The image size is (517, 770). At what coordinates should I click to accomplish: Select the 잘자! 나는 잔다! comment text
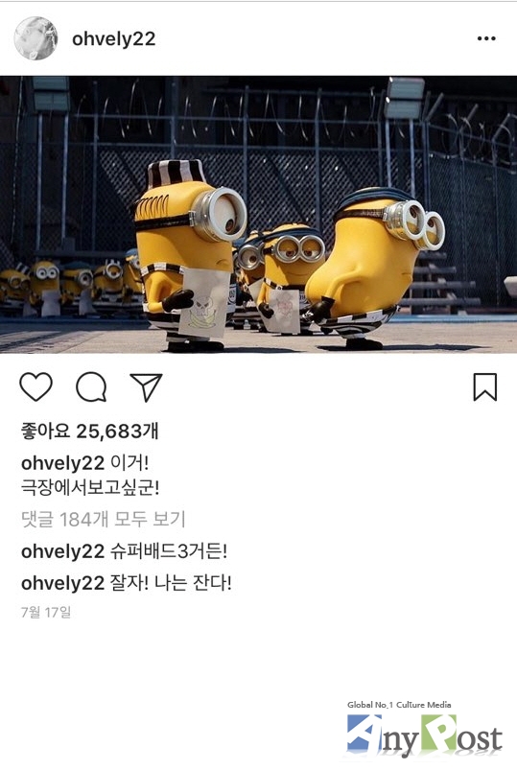click(171, 583)
